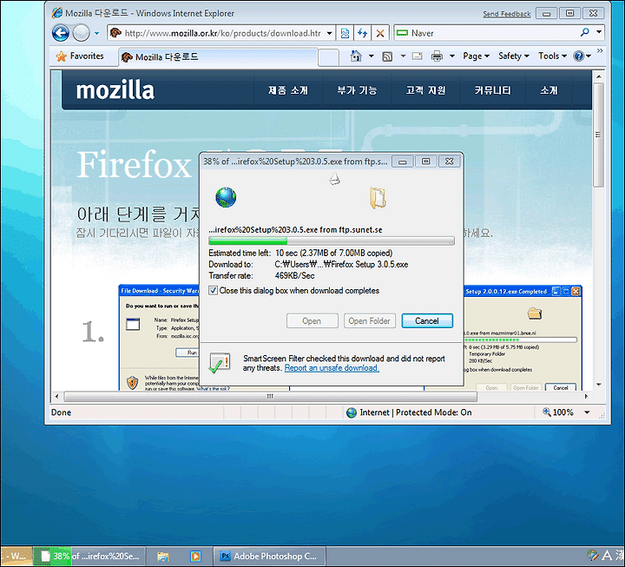The width and height of the screenshot is (625, 567).
Task: Open the 부가 기능 navigation item
Action: tap(357, 90)
